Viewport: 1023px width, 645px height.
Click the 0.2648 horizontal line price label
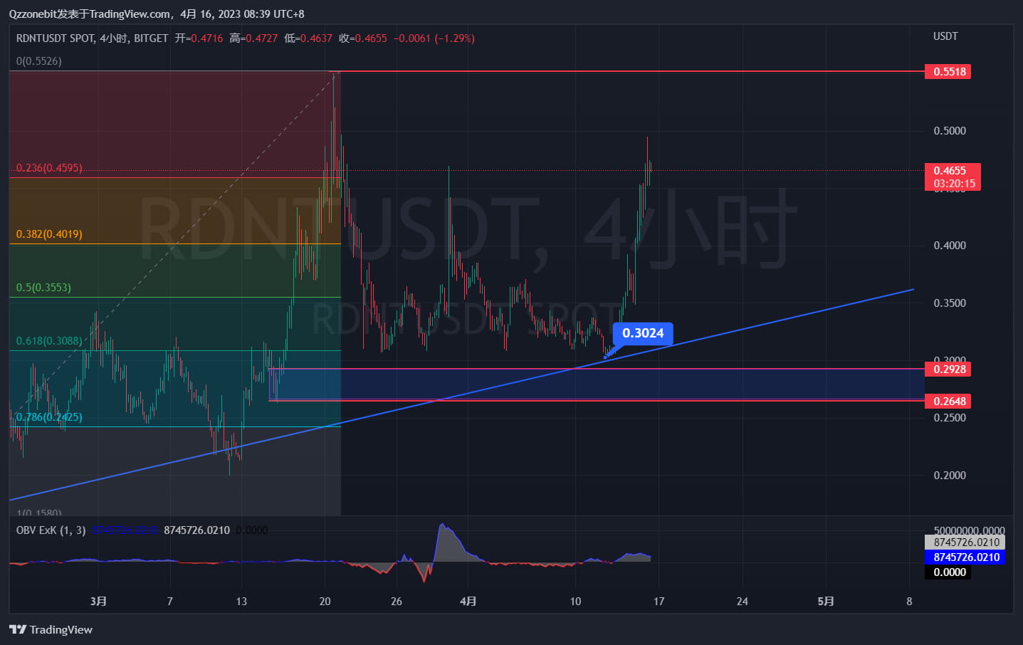[x=949, y=401]
